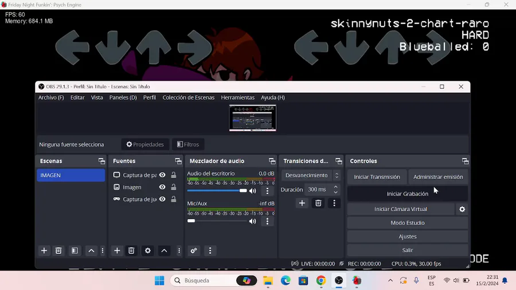Click Salir to exit OBS

408,250
